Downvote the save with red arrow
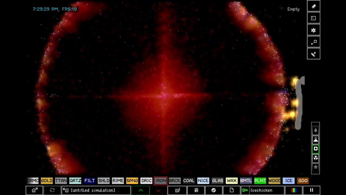 158,190
